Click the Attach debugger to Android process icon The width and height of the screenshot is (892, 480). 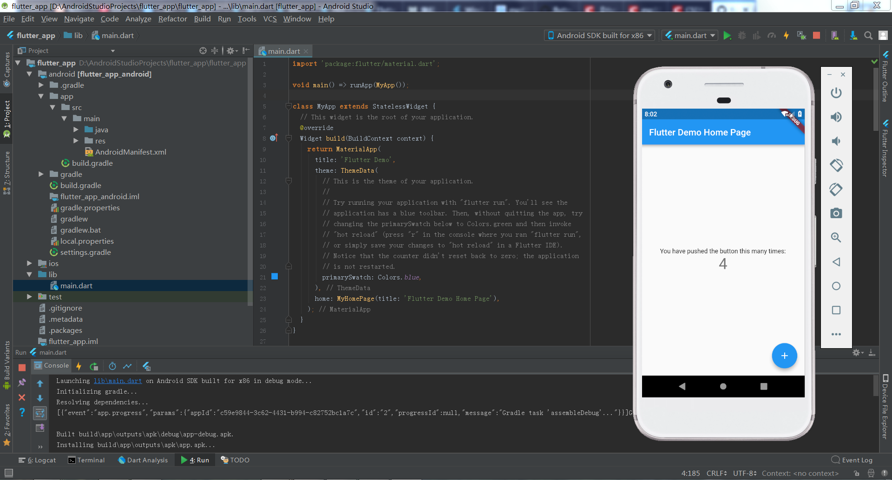click(x=801, y=36)
